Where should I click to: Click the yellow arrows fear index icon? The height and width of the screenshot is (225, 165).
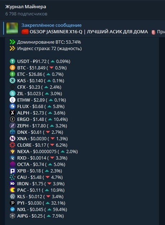point(13,49)
